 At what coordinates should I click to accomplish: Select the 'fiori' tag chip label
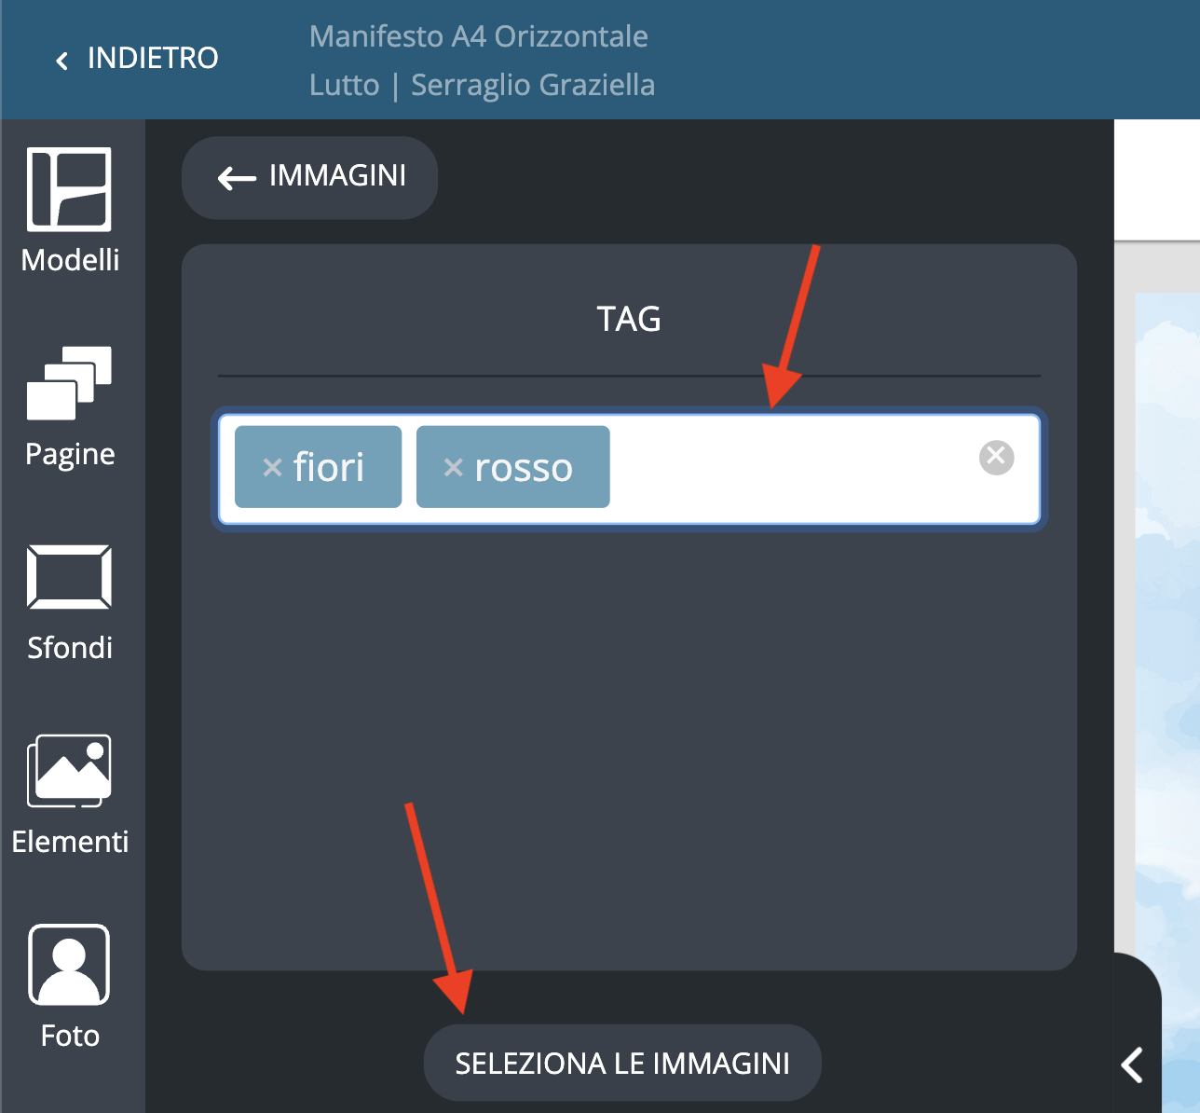click(329, 467)
